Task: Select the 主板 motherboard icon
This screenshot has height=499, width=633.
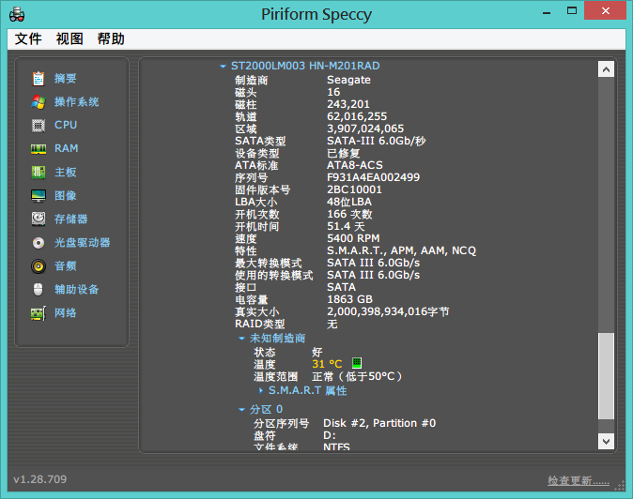Action: point(39,172)
